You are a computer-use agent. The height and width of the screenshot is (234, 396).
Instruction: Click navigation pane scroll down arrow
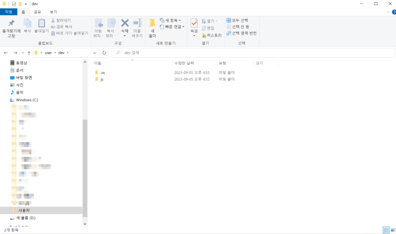pos(85,224)
